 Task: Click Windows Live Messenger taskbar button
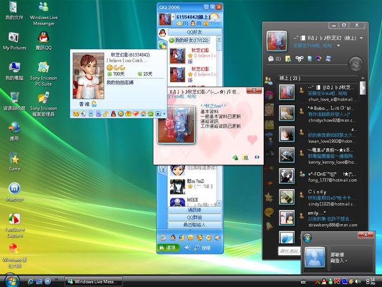tap(94, 281)
